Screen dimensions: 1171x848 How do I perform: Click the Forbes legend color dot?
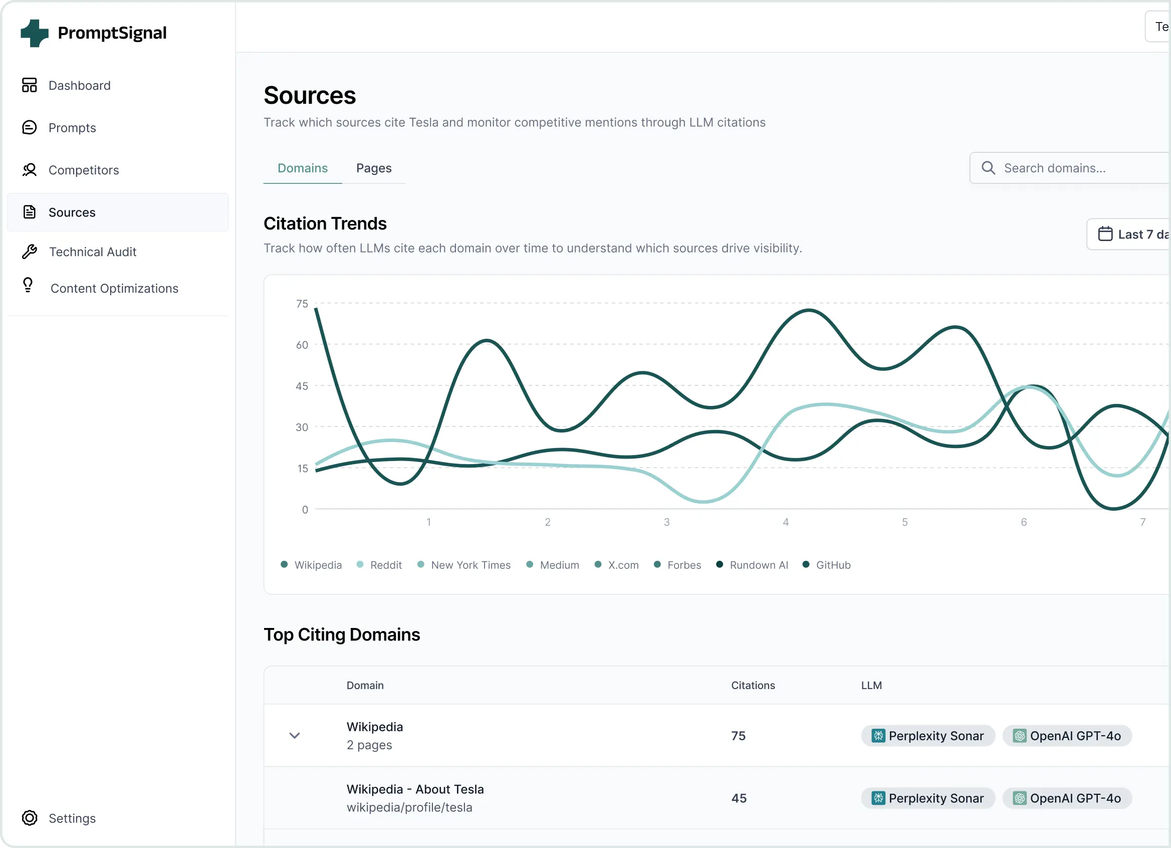point(657,564)
